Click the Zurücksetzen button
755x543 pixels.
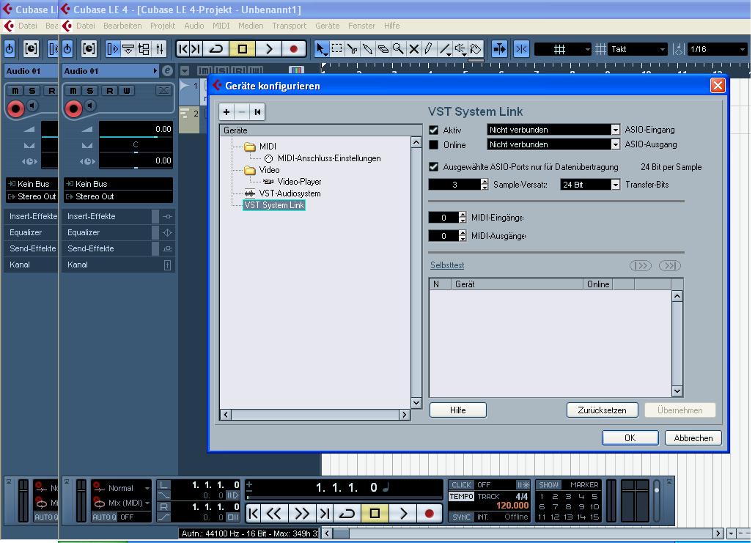(602, 410)
